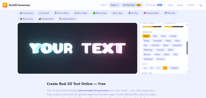This screenshot has height=98, width=206.
Task: Open the About page
Action: 180,5
